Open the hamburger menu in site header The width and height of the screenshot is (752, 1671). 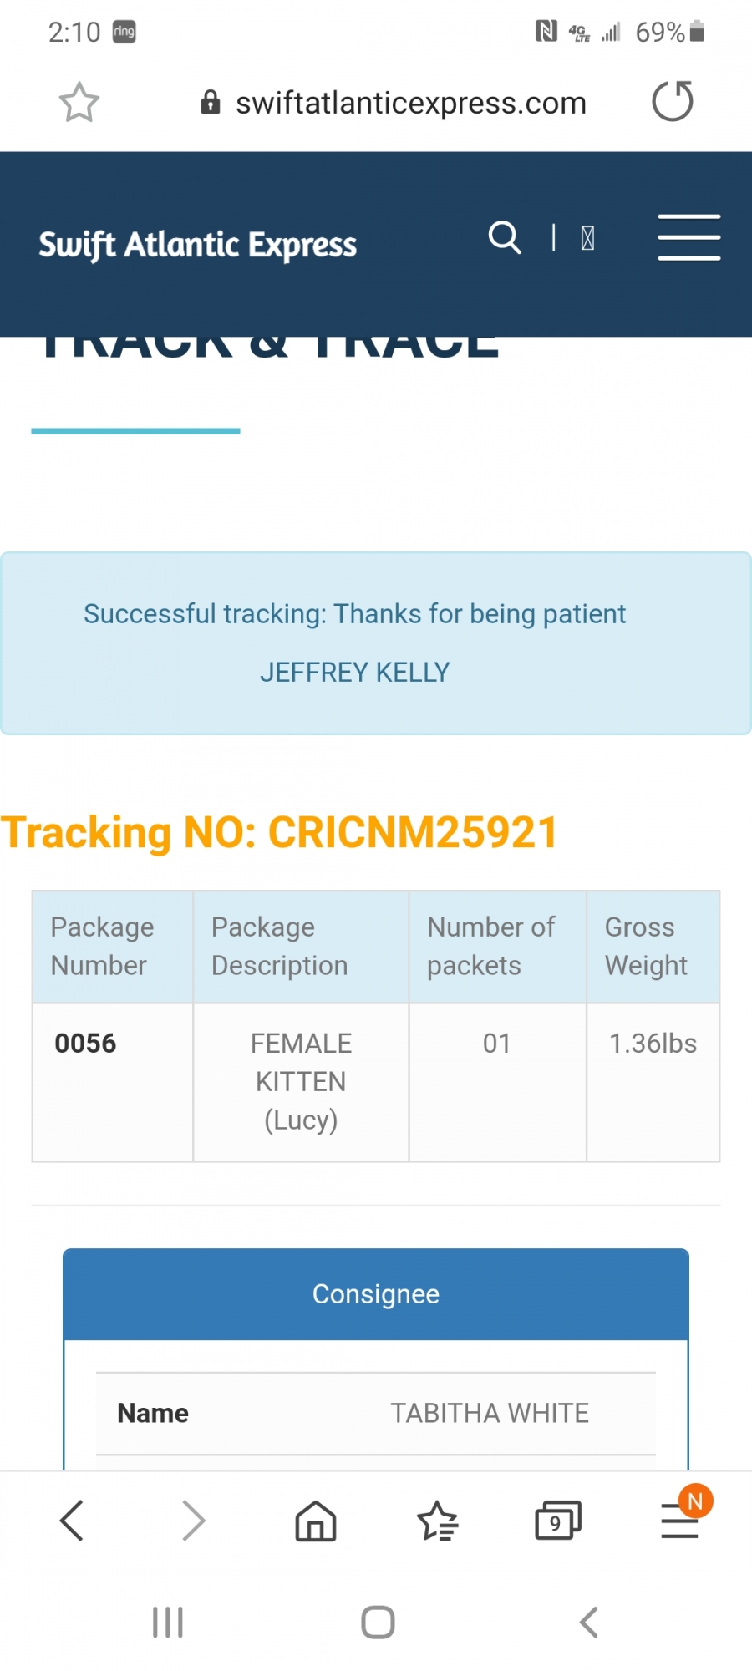689,237
